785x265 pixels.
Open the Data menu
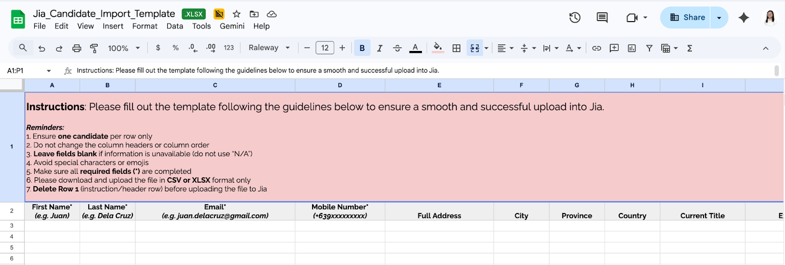[x=175, y=26]
